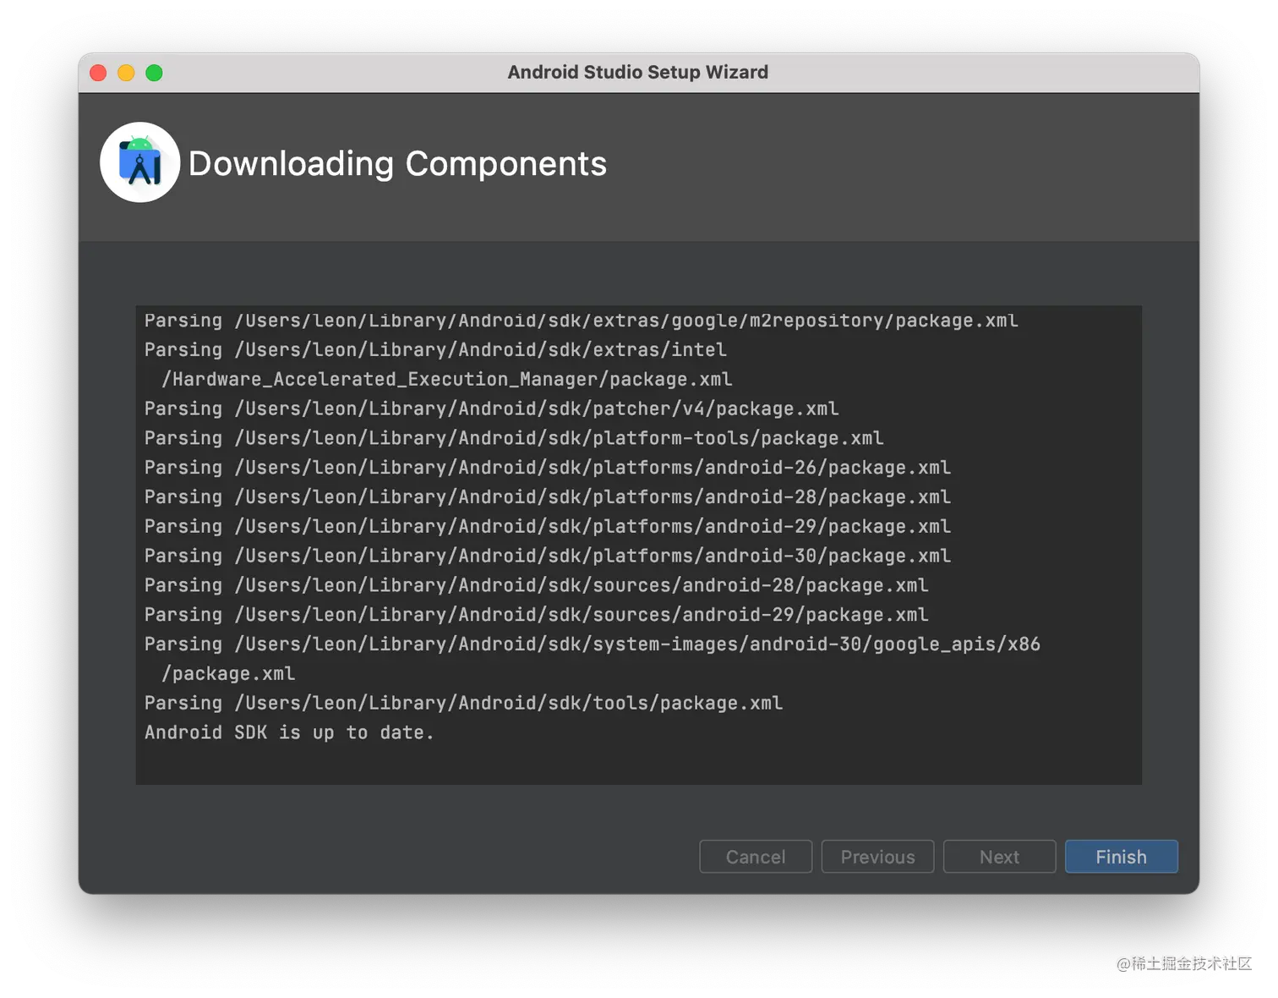
Task: Click the Next button
Action: click(999, 857)
